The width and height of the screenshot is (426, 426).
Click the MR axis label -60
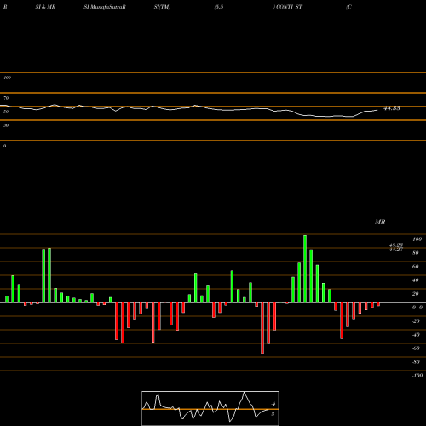[416, 348]
